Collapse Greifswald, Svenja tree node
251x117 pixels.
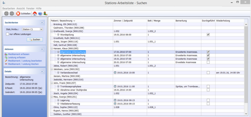click(x=52, y=31)
